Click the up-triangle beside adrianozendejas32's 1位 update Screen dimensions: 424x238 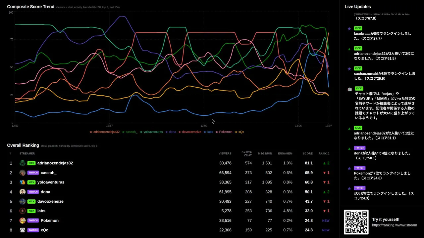click(x=349, y=128)
